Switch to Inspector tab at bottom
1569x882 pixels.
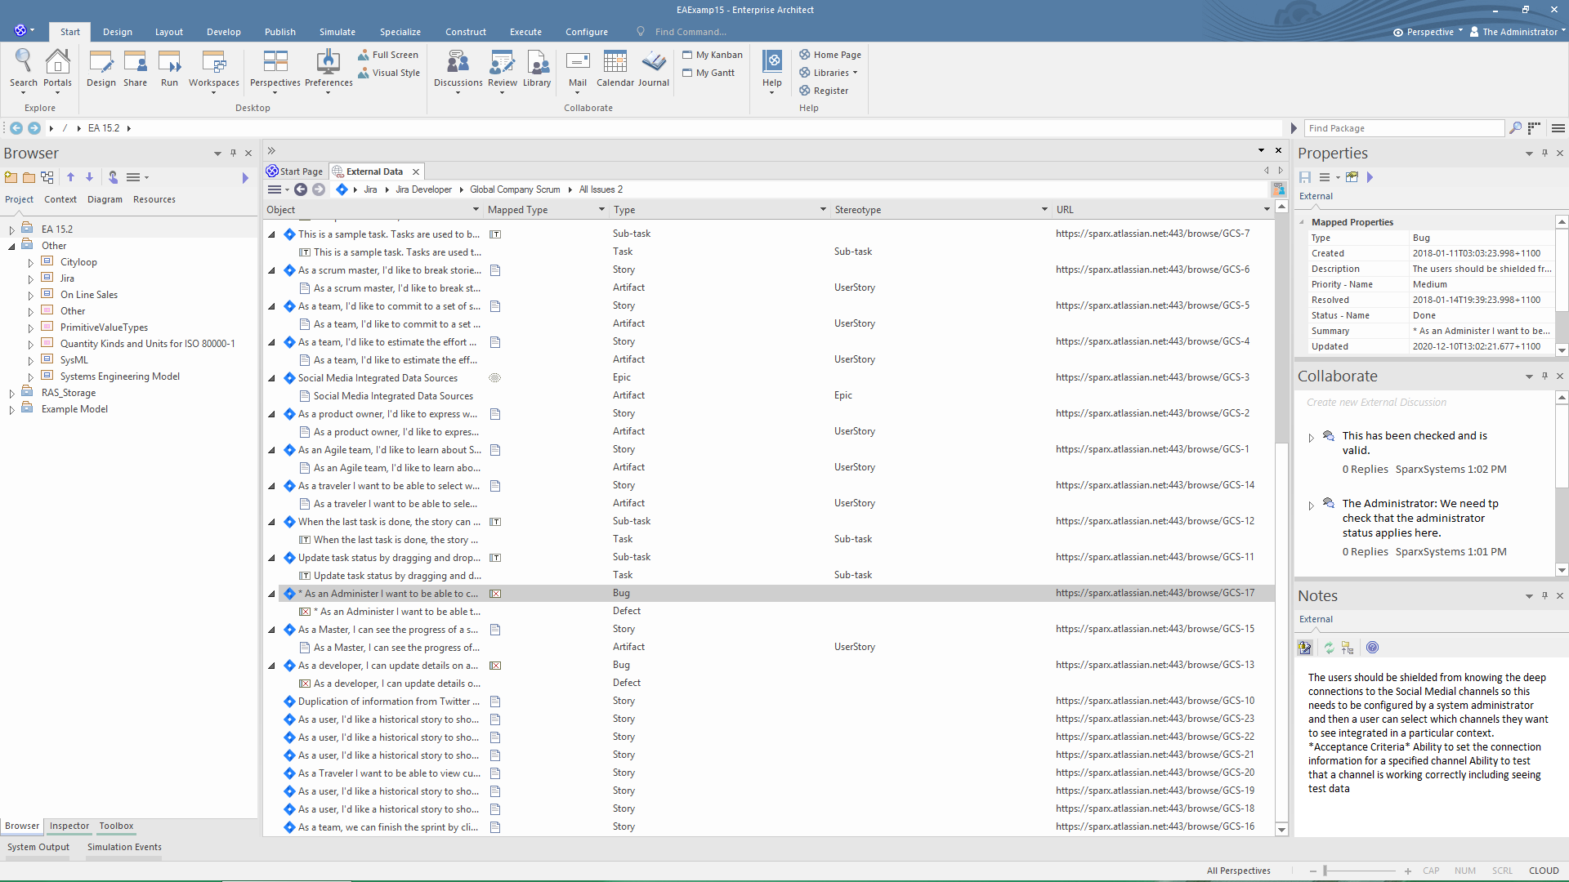point(69,826)
